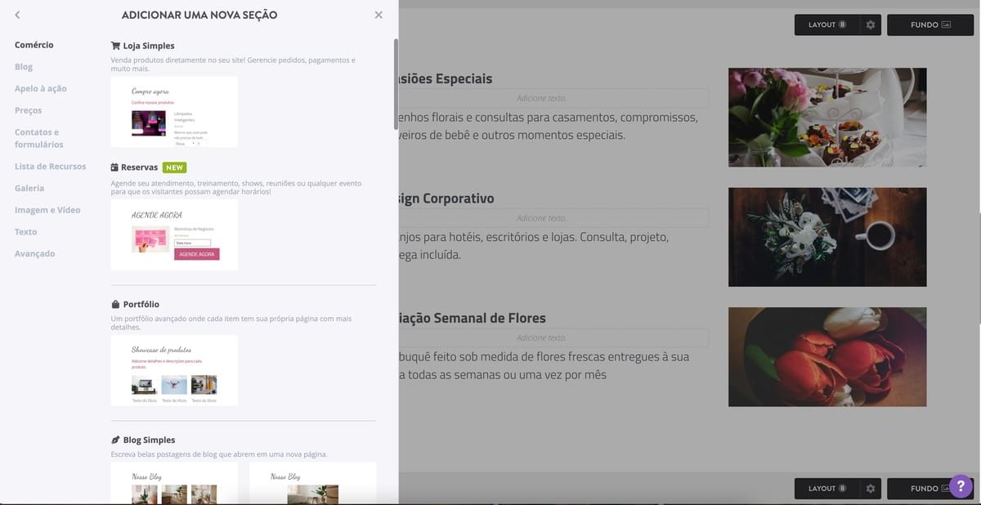Open the Apelo à ação category

pos(41,88)
